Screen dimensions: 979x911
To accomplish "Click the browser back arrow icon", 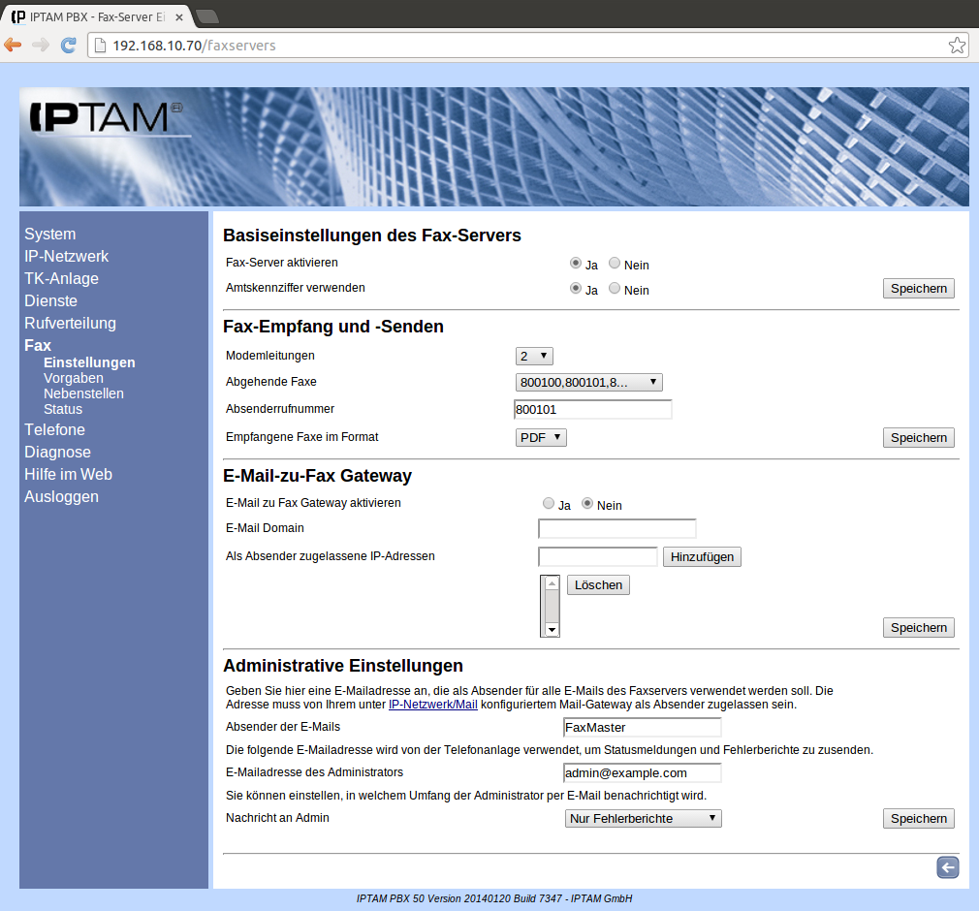I will 13,46.
